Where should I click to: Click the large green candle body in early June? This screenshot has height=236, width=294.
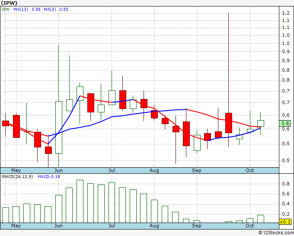click(59, 127)
